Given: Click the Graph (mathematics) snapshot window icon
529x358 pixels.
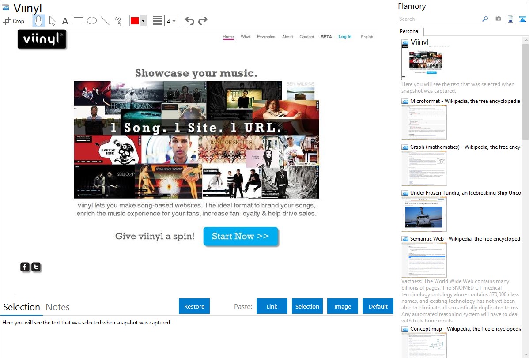Looking at the screenshot, I should pos(405,147).
